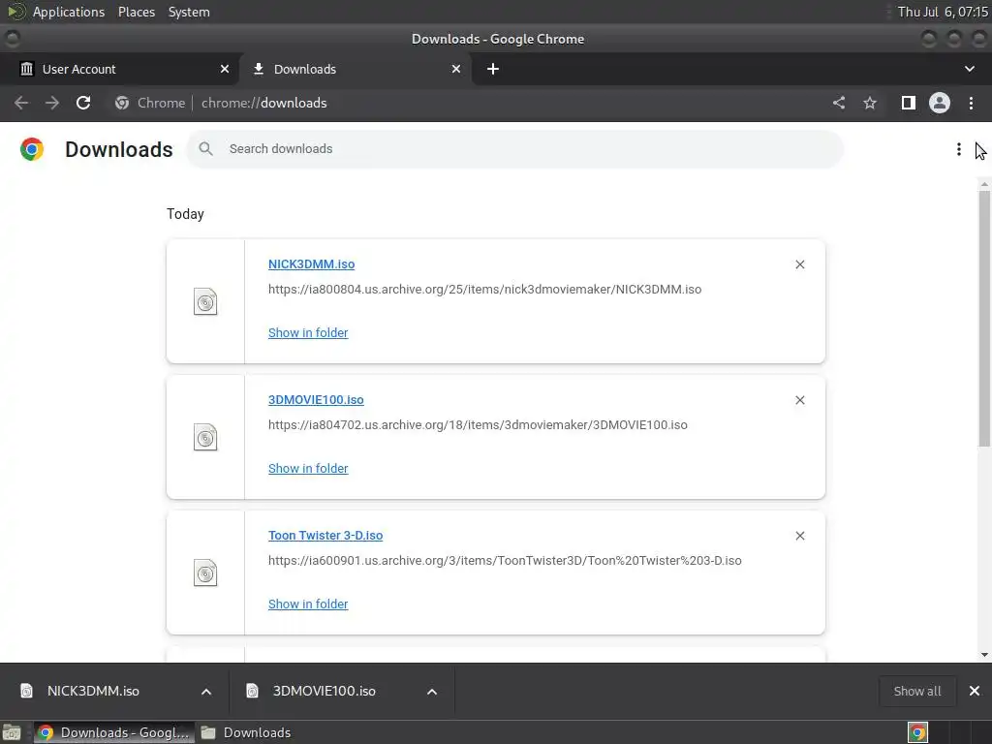
Task: Switch to the User Account tab
Action: 119,69
